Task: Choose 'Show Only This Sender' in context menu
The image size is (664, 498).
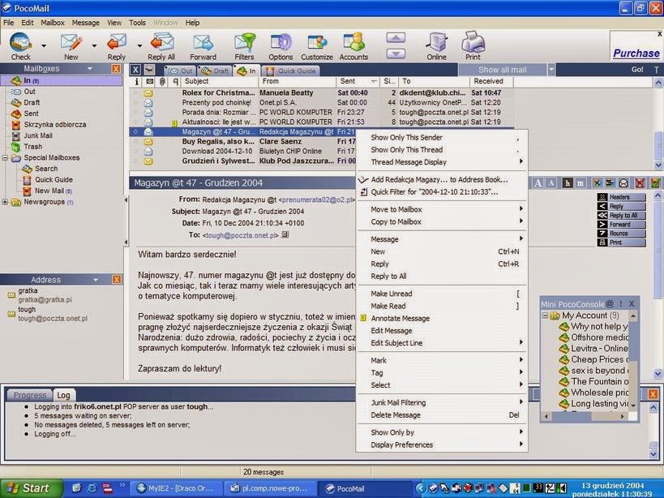Action: click(x=442, y=138)
